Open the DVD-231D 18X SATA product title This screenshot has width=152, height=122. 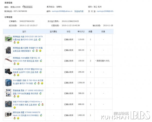pos(28,38)
